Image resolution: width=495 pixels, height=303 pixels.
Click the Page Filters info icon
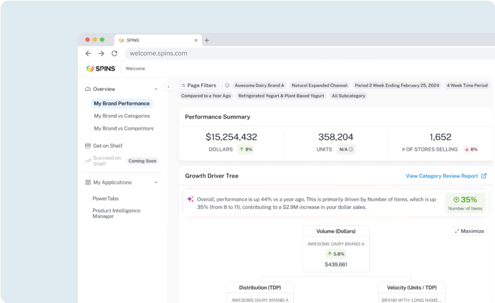(x=227, y=85)
